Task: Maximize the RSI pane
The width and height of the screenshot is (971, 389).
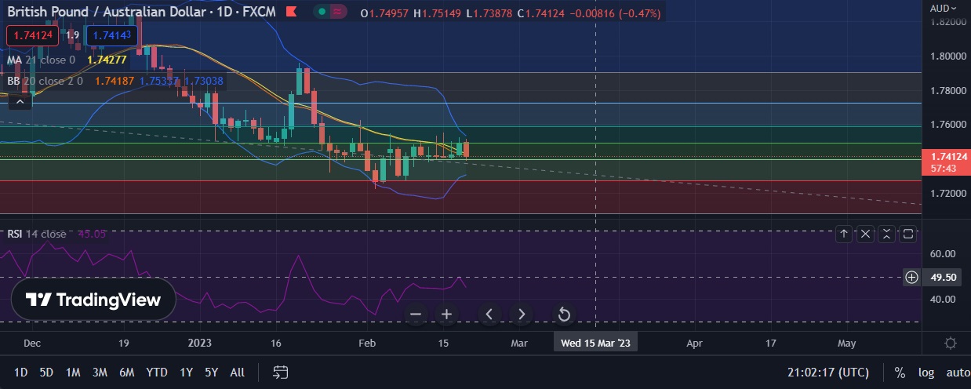Action: tap(908, 234)
